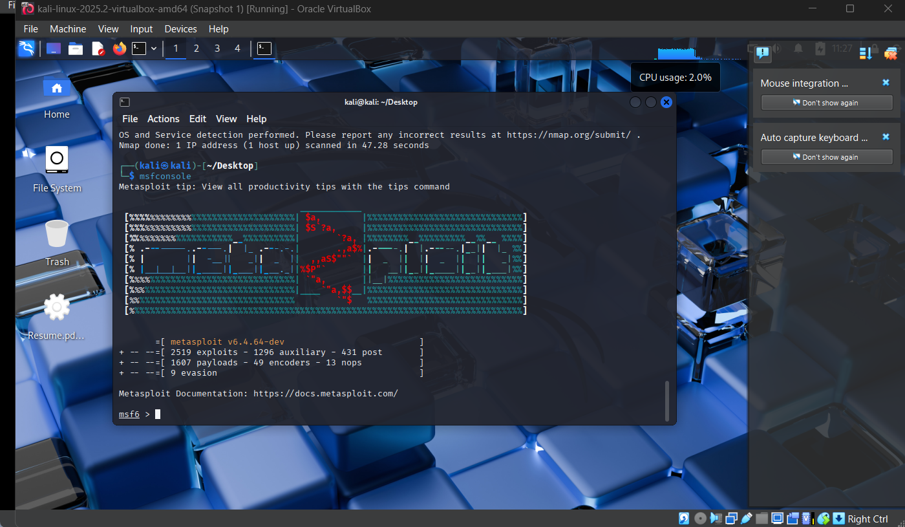This screenshot has height=527, width=905.
Task: Launch Firefox from the top panel
Action: pyautogui.click(x=120, y=48)
